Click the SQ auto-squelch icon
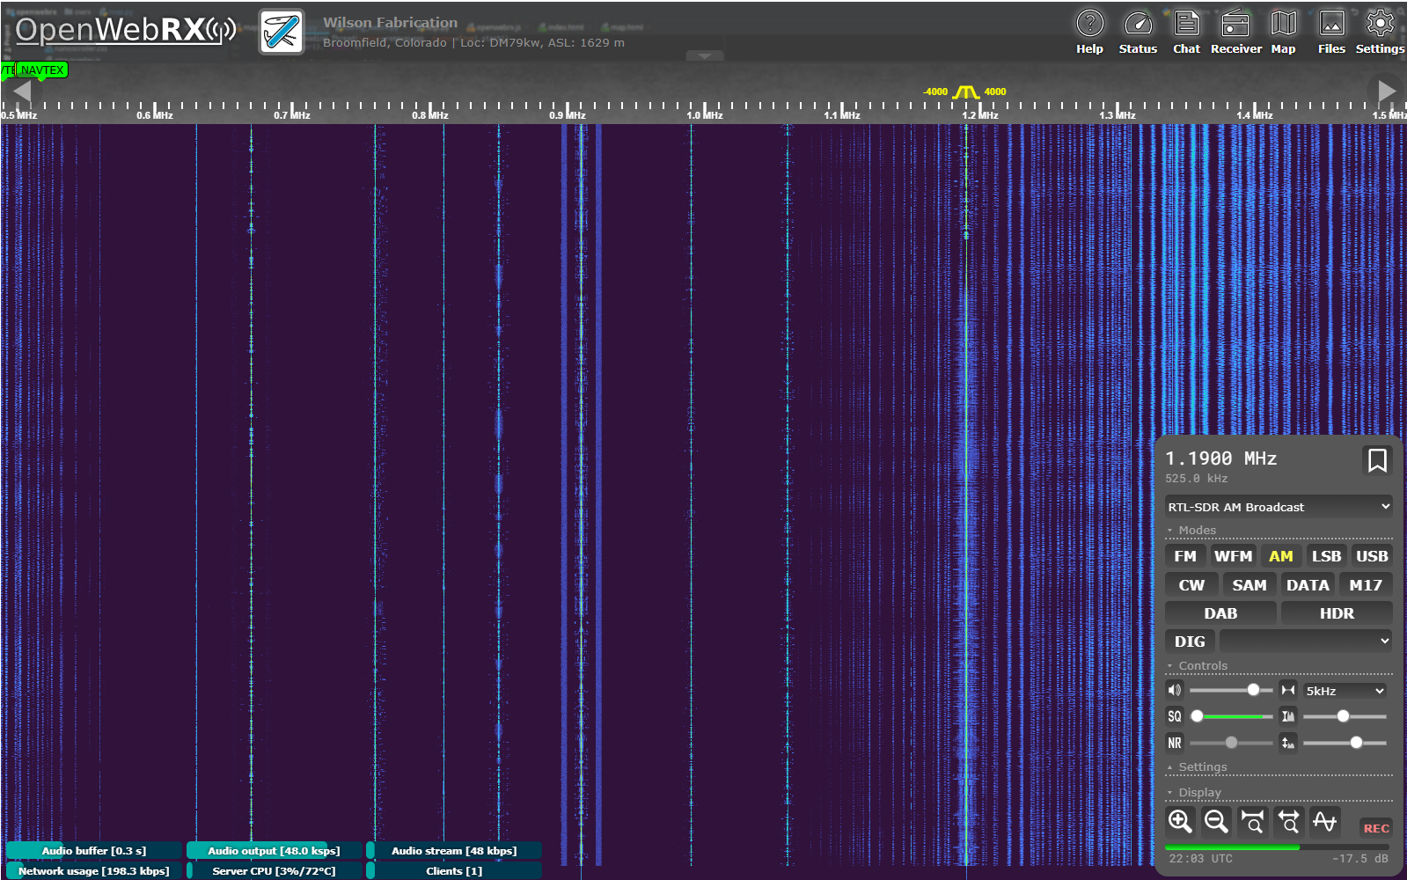 coord(1175,716)
